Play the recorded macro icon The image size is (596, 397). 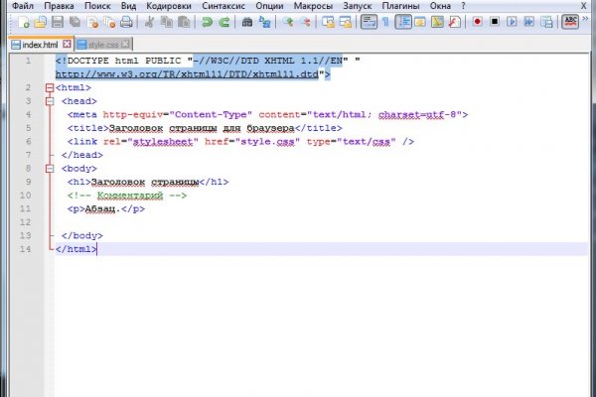pyautogui.click(x=514, y=21)
